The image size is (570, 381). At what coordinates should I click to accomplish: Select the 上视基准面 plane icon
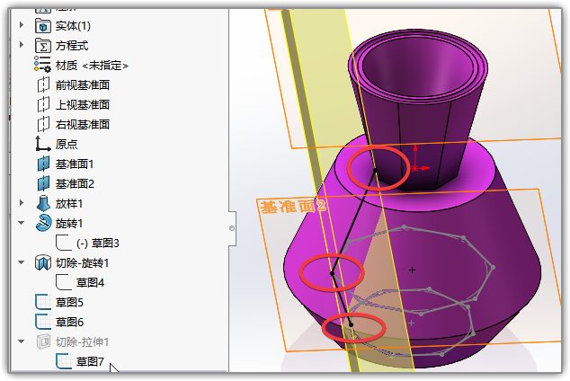coord(43,104)
